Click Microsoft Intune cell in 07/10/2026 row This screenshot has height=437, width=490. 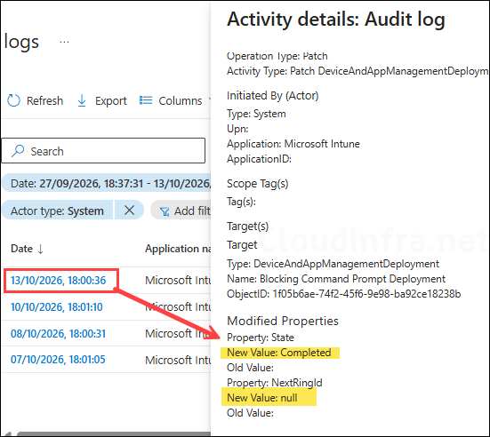click(178, 360)
